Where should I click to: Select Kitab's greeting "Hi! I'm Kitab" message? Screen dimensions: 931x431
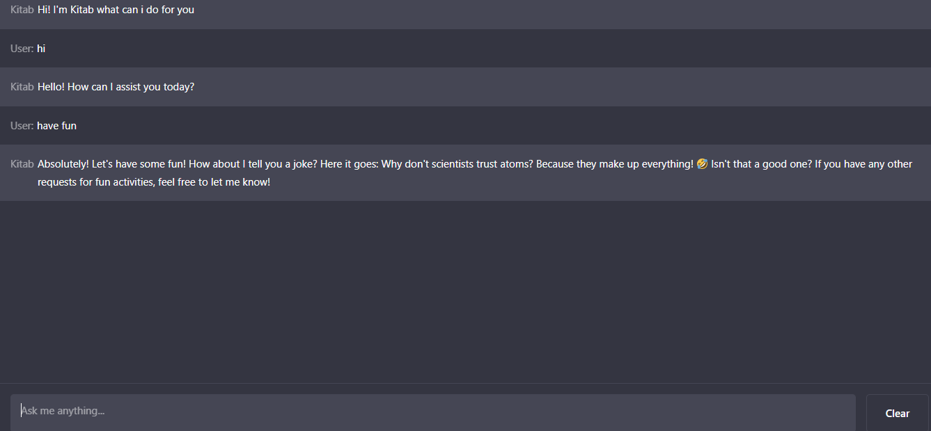coord(116,10)
